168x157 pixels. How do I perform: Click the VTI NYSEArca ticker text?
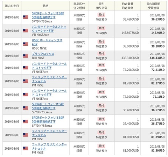point(41,35)
